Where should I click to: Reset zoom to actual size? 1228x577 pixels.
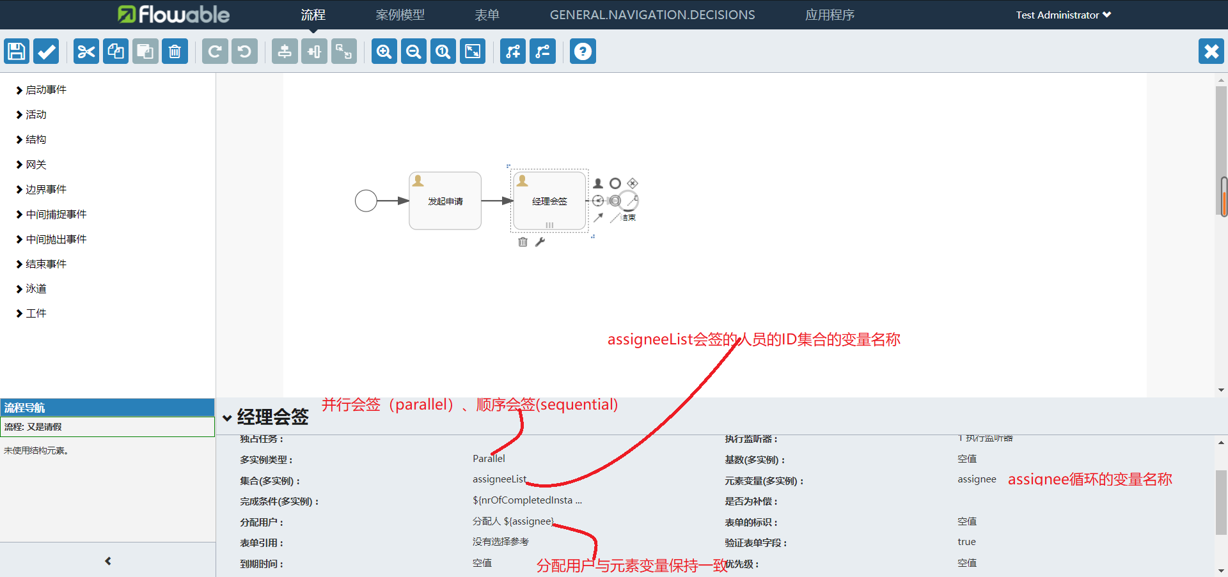coord(443,51)
